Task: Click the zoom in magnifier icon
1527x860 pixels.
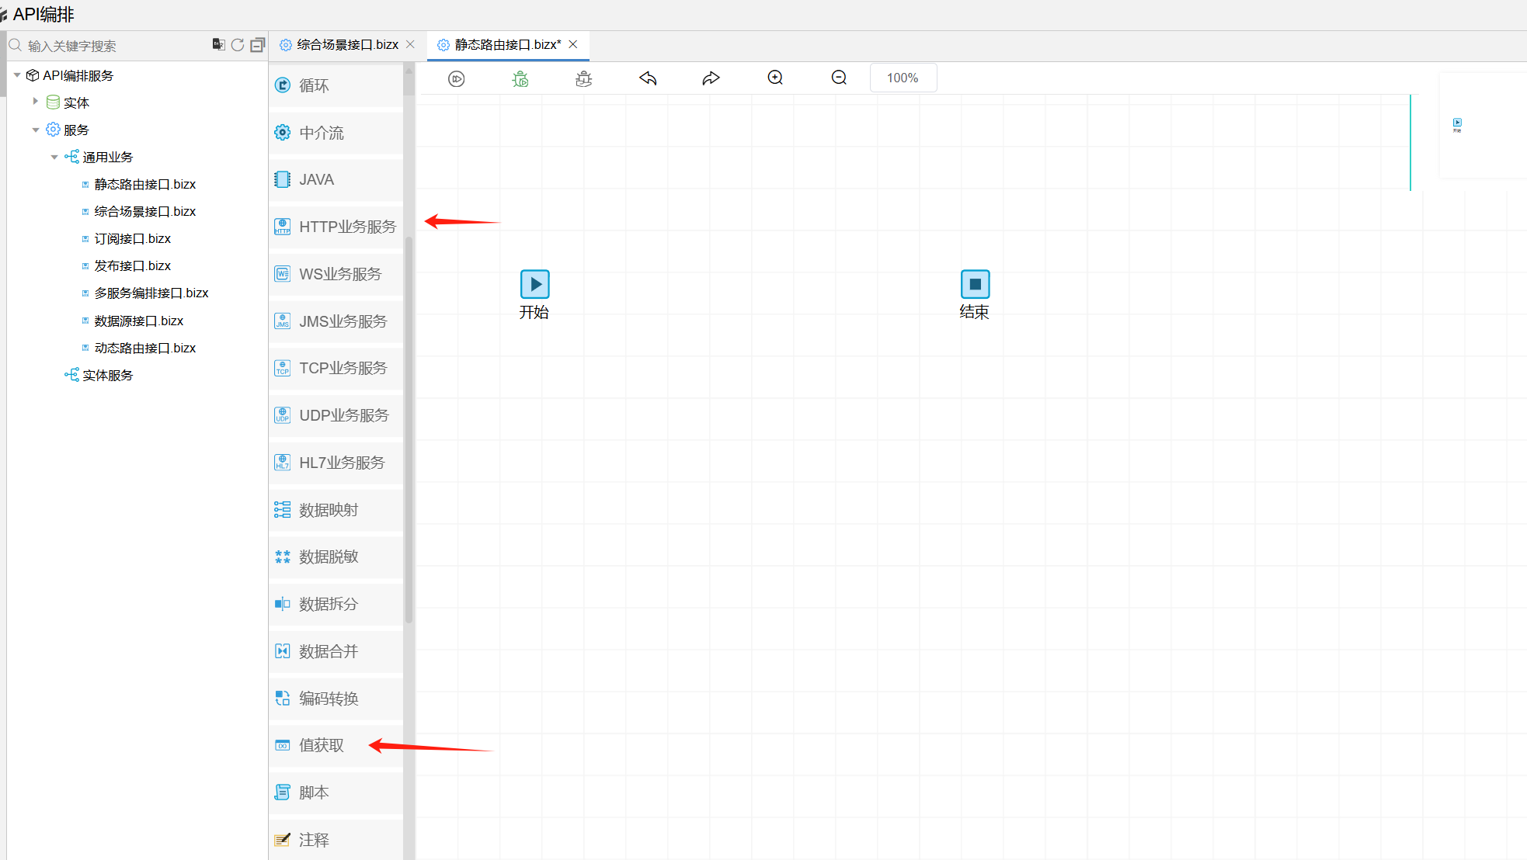Action: 775,78
